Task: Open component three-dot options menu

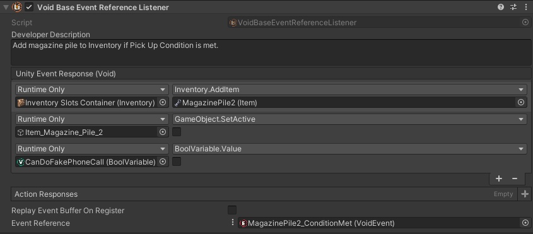Action: (526, 7)
